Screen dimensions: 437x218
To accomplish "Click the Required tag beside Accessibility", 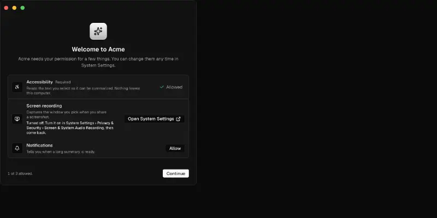I will point(63,82).
